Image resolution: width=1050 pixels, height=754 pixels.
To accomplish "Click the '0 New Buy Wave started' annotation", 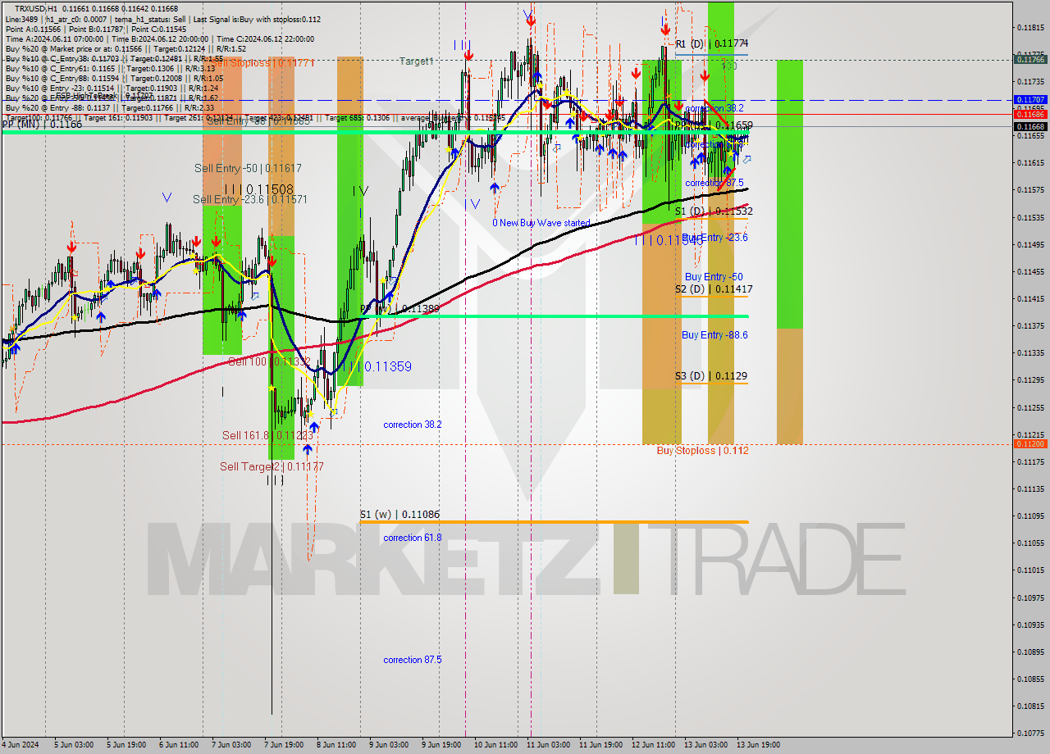I will pos(541,223).
